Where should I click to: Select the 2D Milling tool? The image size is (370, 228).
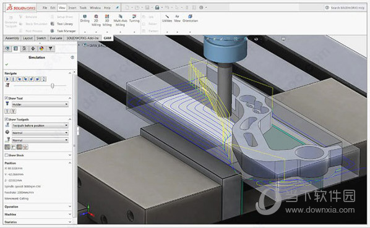[x=96, y=20]
